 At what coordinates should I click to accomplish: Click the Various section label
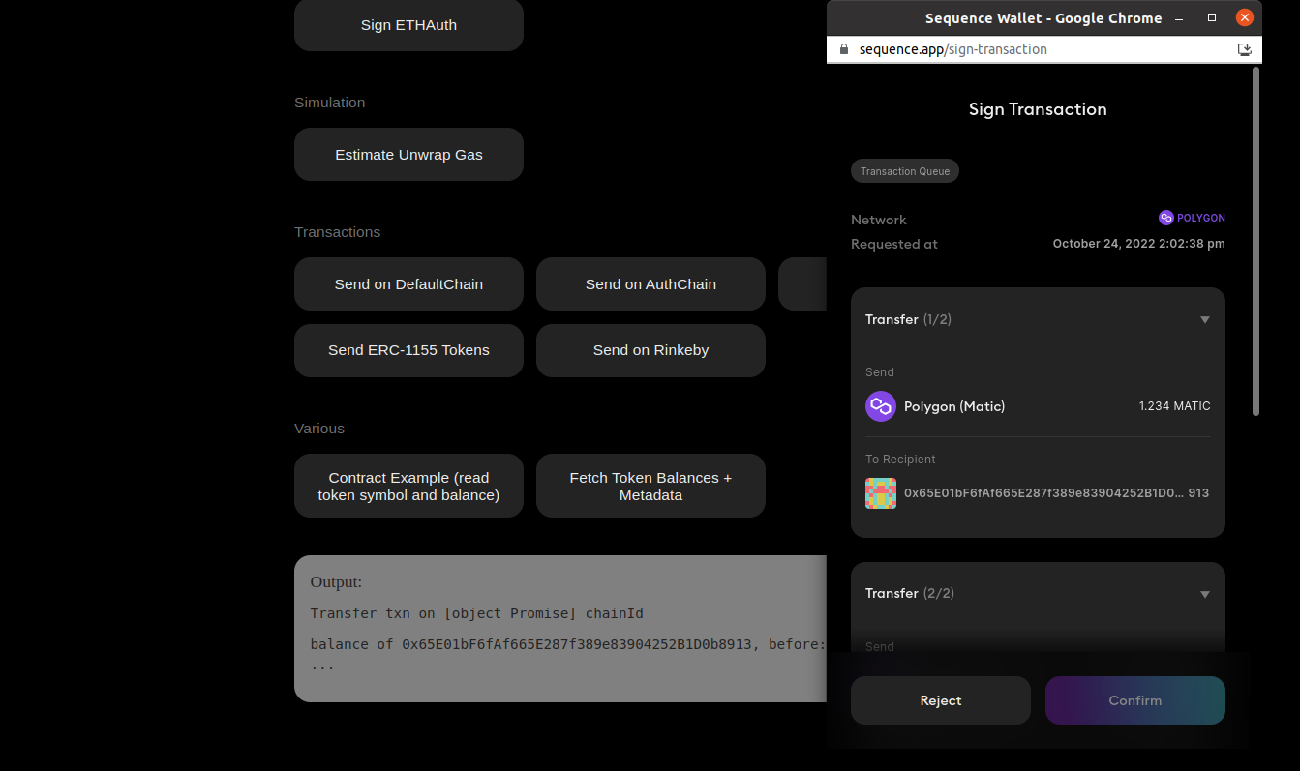click(x=319, y=429)
